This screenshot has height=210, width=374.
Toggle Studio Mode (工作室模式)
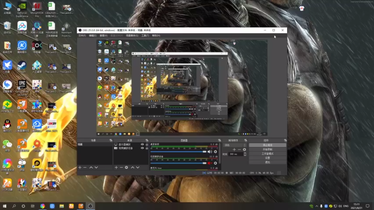pos(267,154)
